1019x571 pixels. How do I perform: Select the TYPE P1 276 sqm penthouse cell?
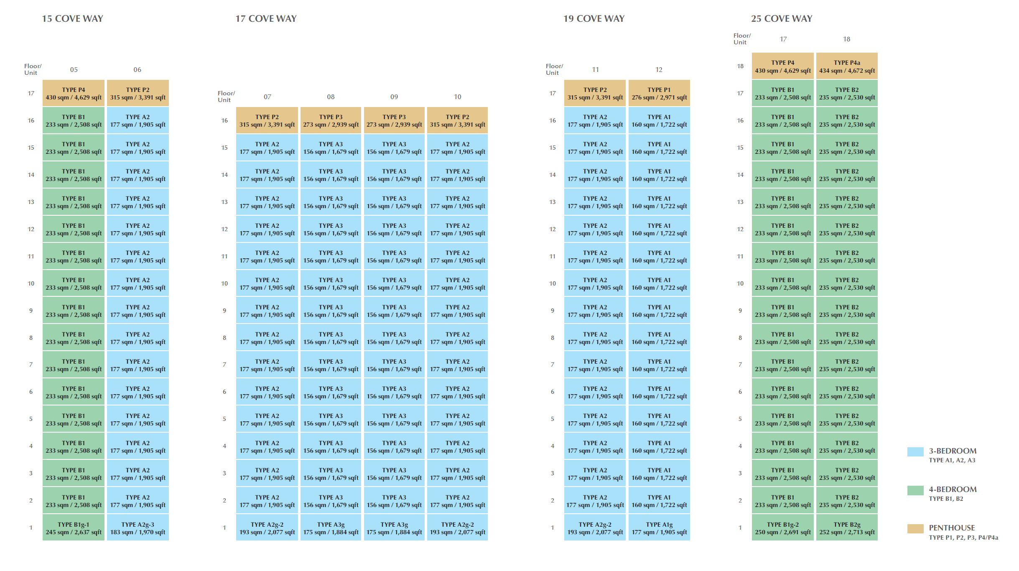pos(659,93)
